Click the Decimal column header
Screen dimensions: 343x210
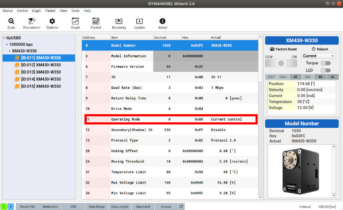tap(167, 38)
